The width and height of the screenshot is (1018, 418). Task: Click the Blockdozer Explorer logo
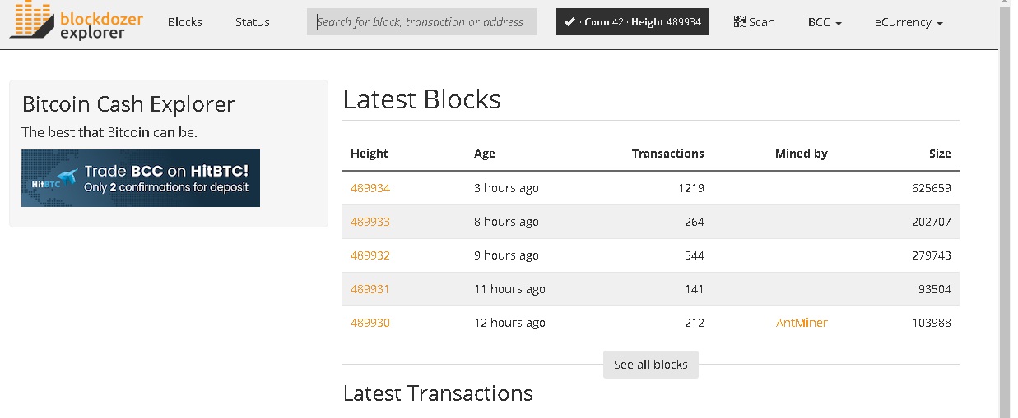click(x=77, y=21)
